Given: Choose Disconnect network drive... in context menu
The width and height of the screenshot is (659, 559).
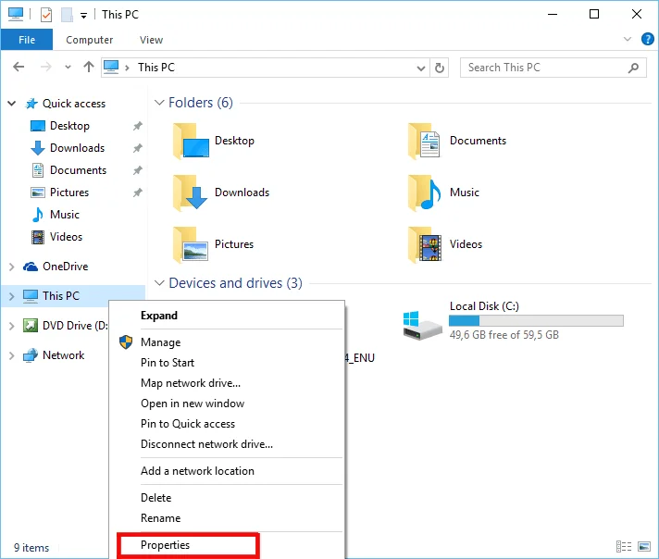Looking at the screenshot, I should [x=228, y=444].
